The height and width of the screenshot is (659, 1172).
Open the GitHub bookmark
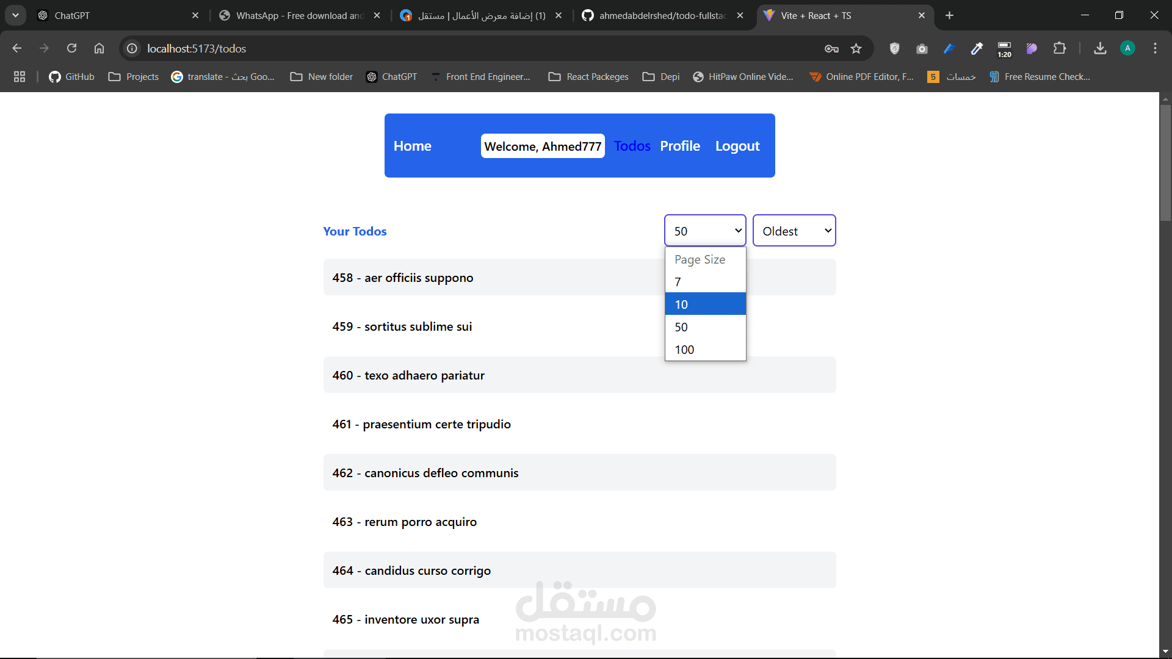coord(71,77)
